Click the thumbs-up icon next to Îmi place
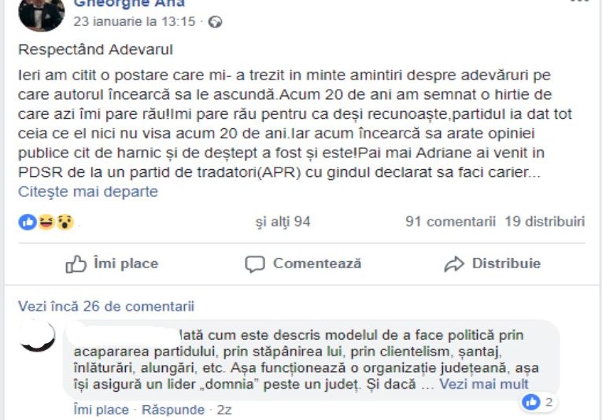The width and height of the screenshot is (602, 420). click(x=76, y=264)
